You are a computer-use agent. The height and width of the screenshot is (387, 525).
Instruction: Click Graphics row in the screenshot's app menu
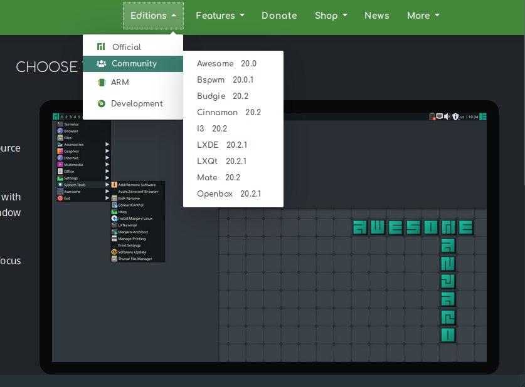pyautogui.click(x=83, y=151)
